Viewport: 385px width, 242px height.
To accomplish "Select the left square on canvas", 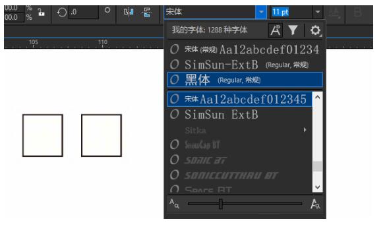I will pos(43,135).
